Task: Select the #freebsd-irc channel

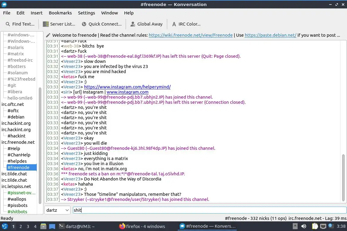Action: [x=20, y=60]
